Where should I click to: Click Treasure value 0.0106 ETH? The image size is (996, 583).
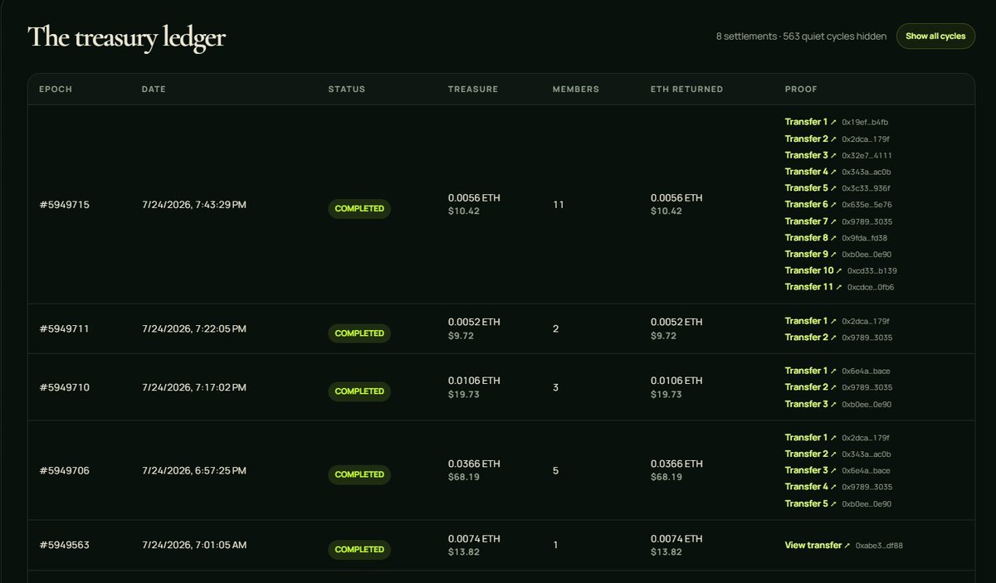pos(474,381)
